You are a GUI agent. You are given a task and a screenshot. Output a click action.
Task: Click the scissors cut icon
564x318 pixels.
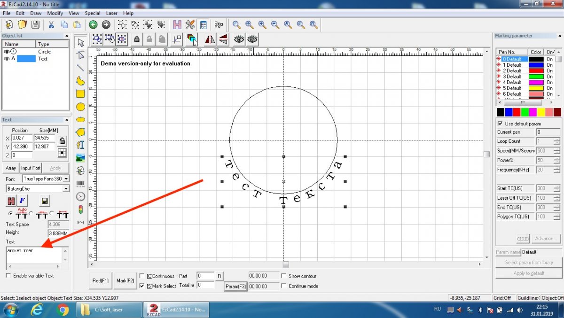51,24
